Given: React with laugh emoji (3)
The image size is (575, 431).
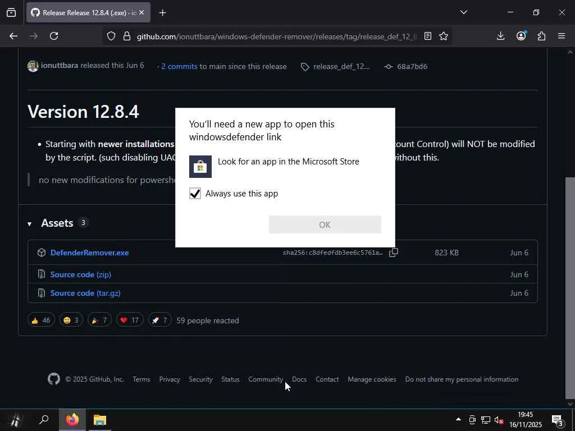Looking at the screenshot, I should click(71, 320).
